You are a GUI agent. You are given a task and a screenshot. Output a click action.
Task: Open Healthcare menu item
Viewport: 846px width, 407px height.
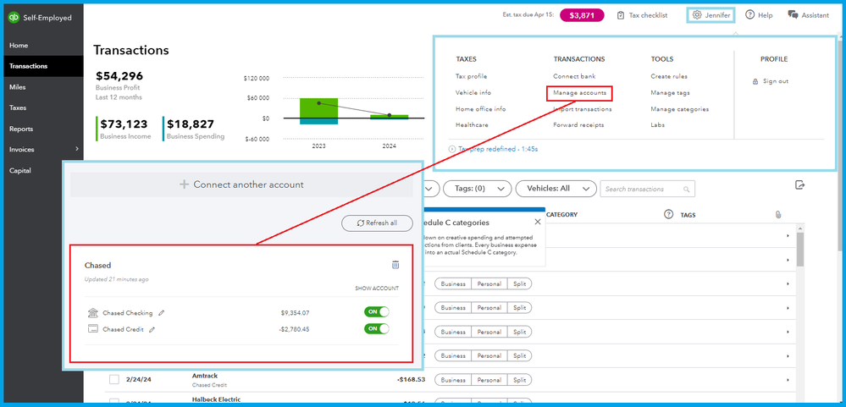coord(472,125)
